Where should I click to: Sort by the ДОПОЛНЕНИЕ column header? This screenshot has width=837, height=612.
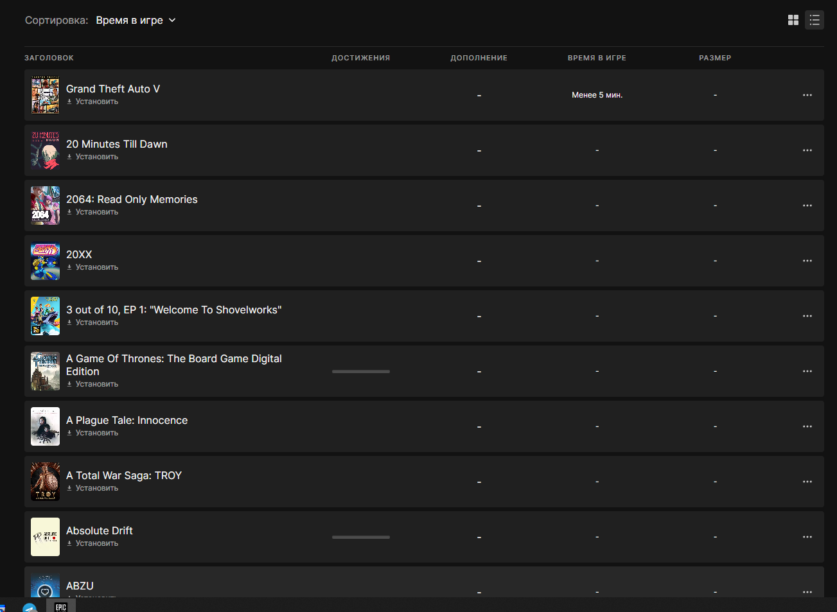pyautogui.click(x=479, y=58)
